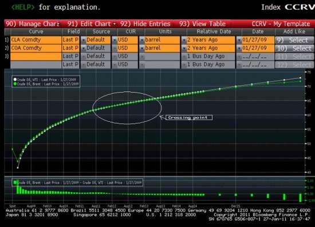315x227 pixels.
Task: Click the Relative Date column header
Action: (x=214, y=31)
